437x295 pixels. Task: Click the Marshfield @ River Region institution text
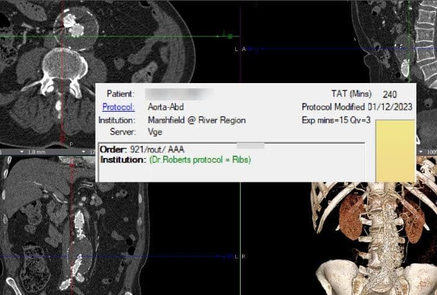click(197, 120)
